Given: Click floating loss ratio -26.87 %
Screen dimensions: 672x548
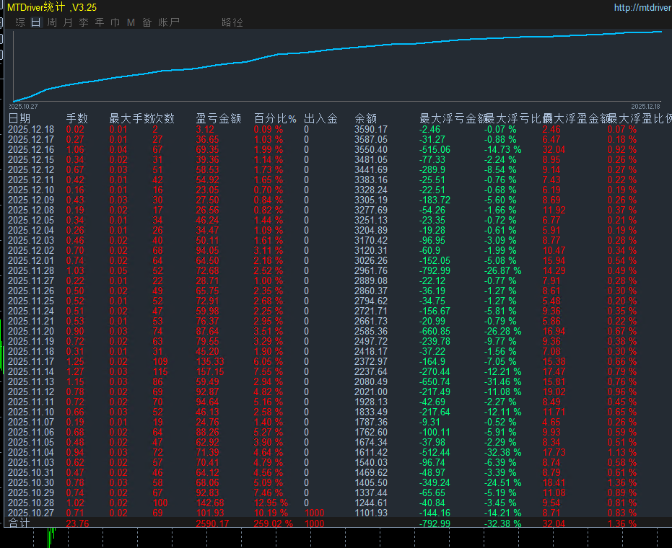Looking at the screenshot, I should (502, 270).
